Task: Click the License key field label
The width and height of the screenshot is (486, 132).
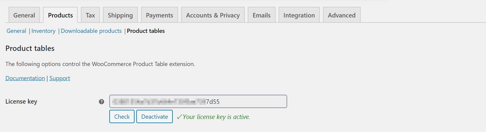Action: [21, 102]
